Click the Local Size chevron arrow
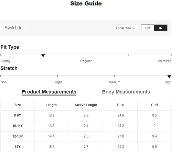The height and width of the screenshot is (153, 172). point(134,28)
